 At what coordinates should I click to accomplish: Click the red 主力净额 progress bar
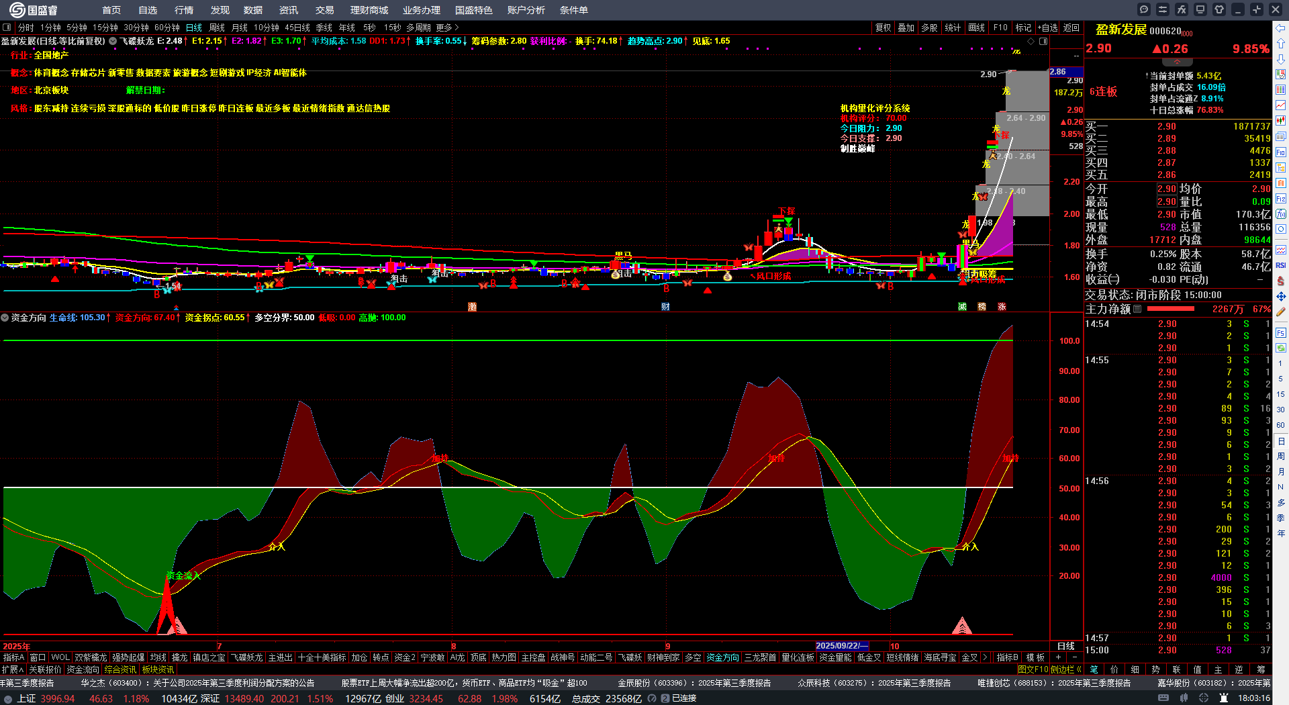(x=1171, y=309)
